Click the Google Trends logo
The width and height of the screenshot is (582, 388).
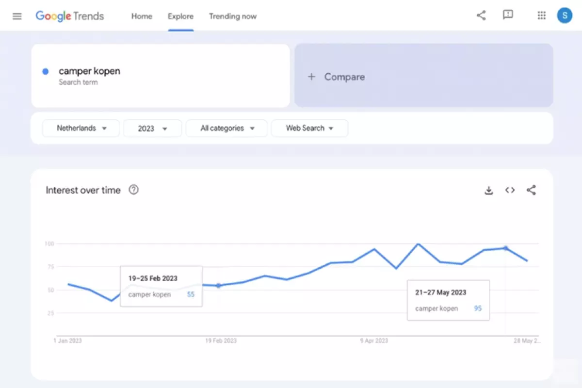70,16
